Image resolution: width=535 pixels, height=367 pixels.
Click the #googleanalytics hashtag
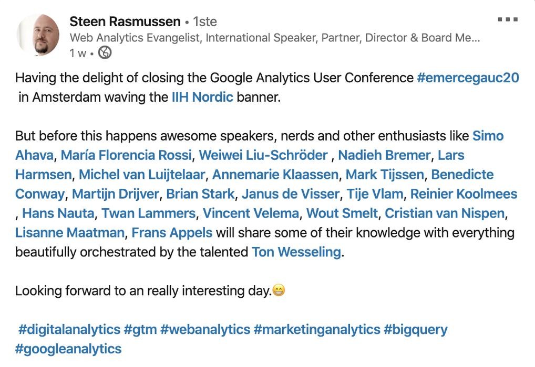(68, 349)
